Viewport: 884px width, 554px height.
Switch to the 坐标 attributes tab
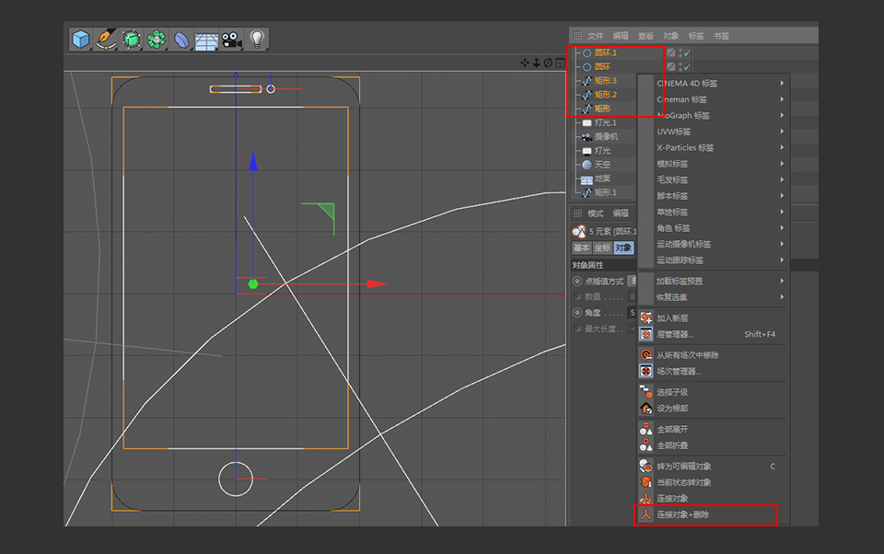[604, 248]
